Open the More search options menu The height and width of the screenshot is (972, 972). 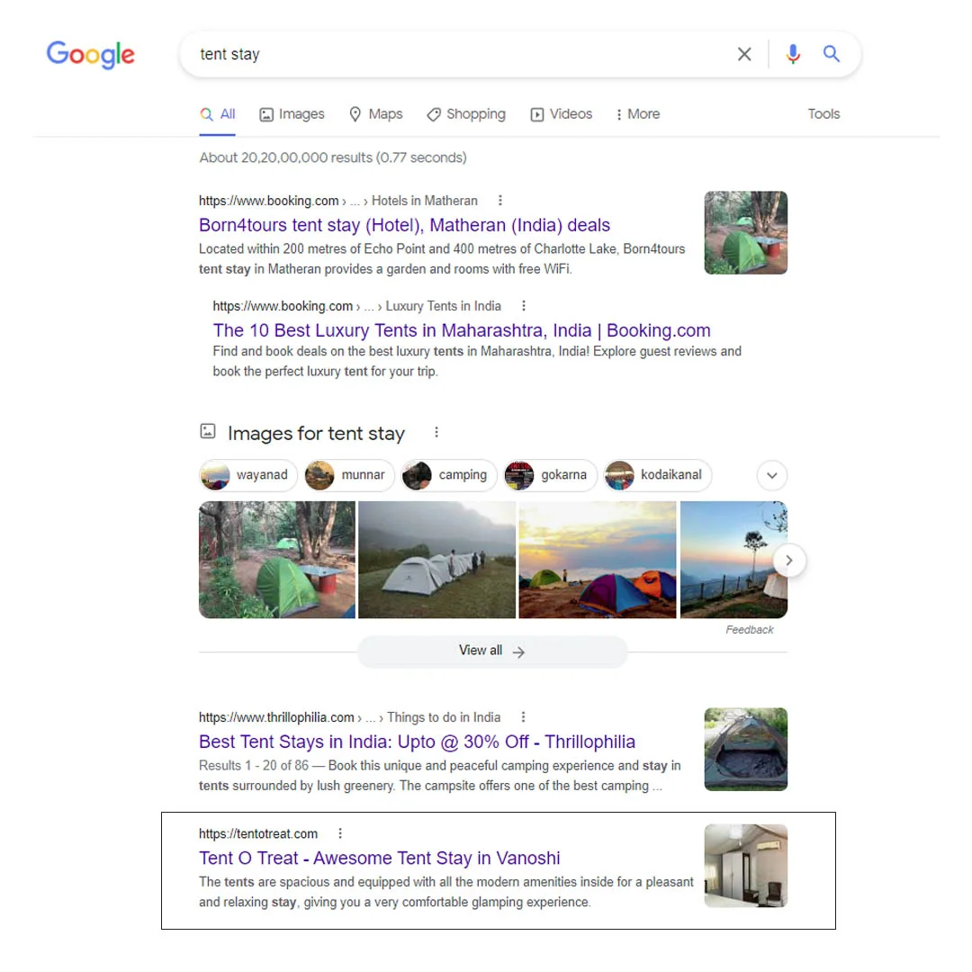coord(638,114)
